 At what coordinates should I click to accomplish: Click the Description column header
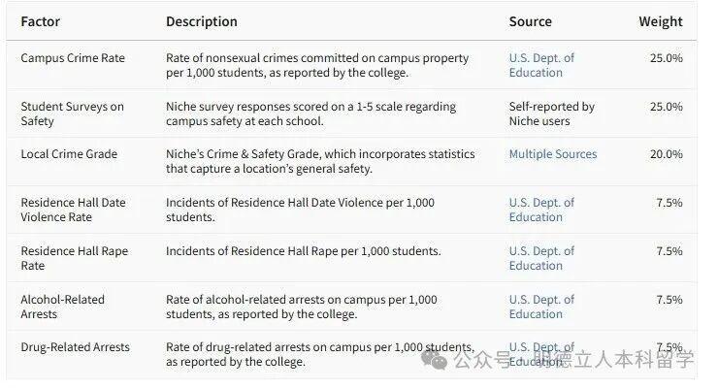(x=201, y=21)
